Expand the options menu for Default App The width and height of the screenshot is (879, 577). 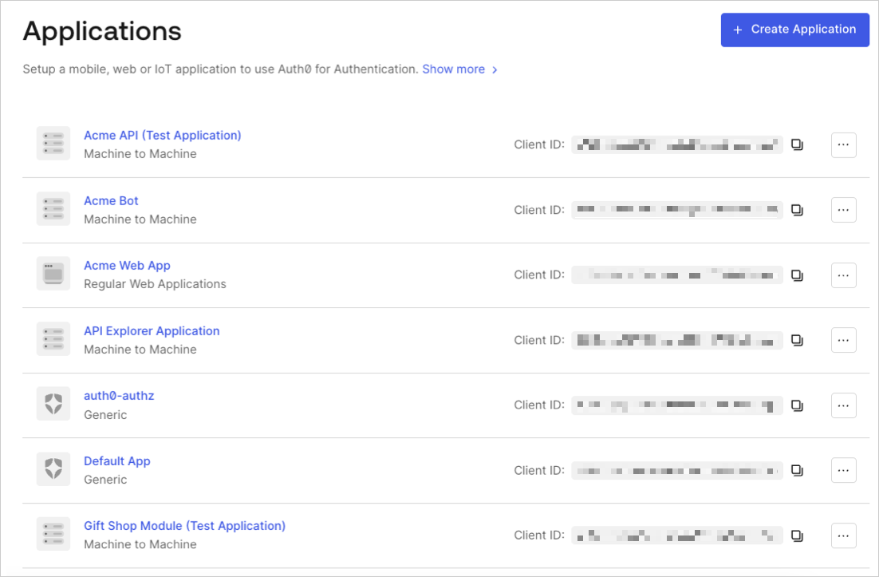tap(843, 470)
